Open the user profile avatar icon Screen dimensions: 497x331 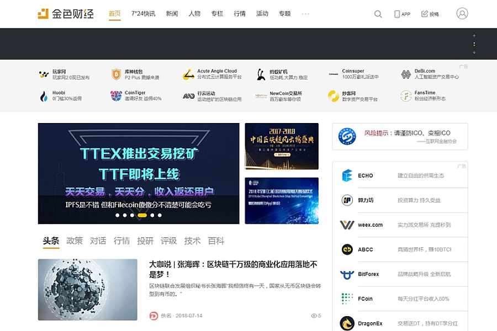click(462, 14)
